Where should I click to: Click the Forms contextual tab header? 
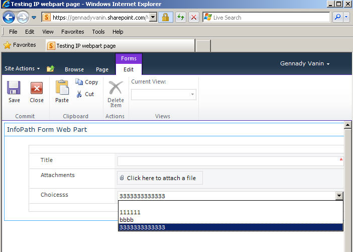[129, 58]
